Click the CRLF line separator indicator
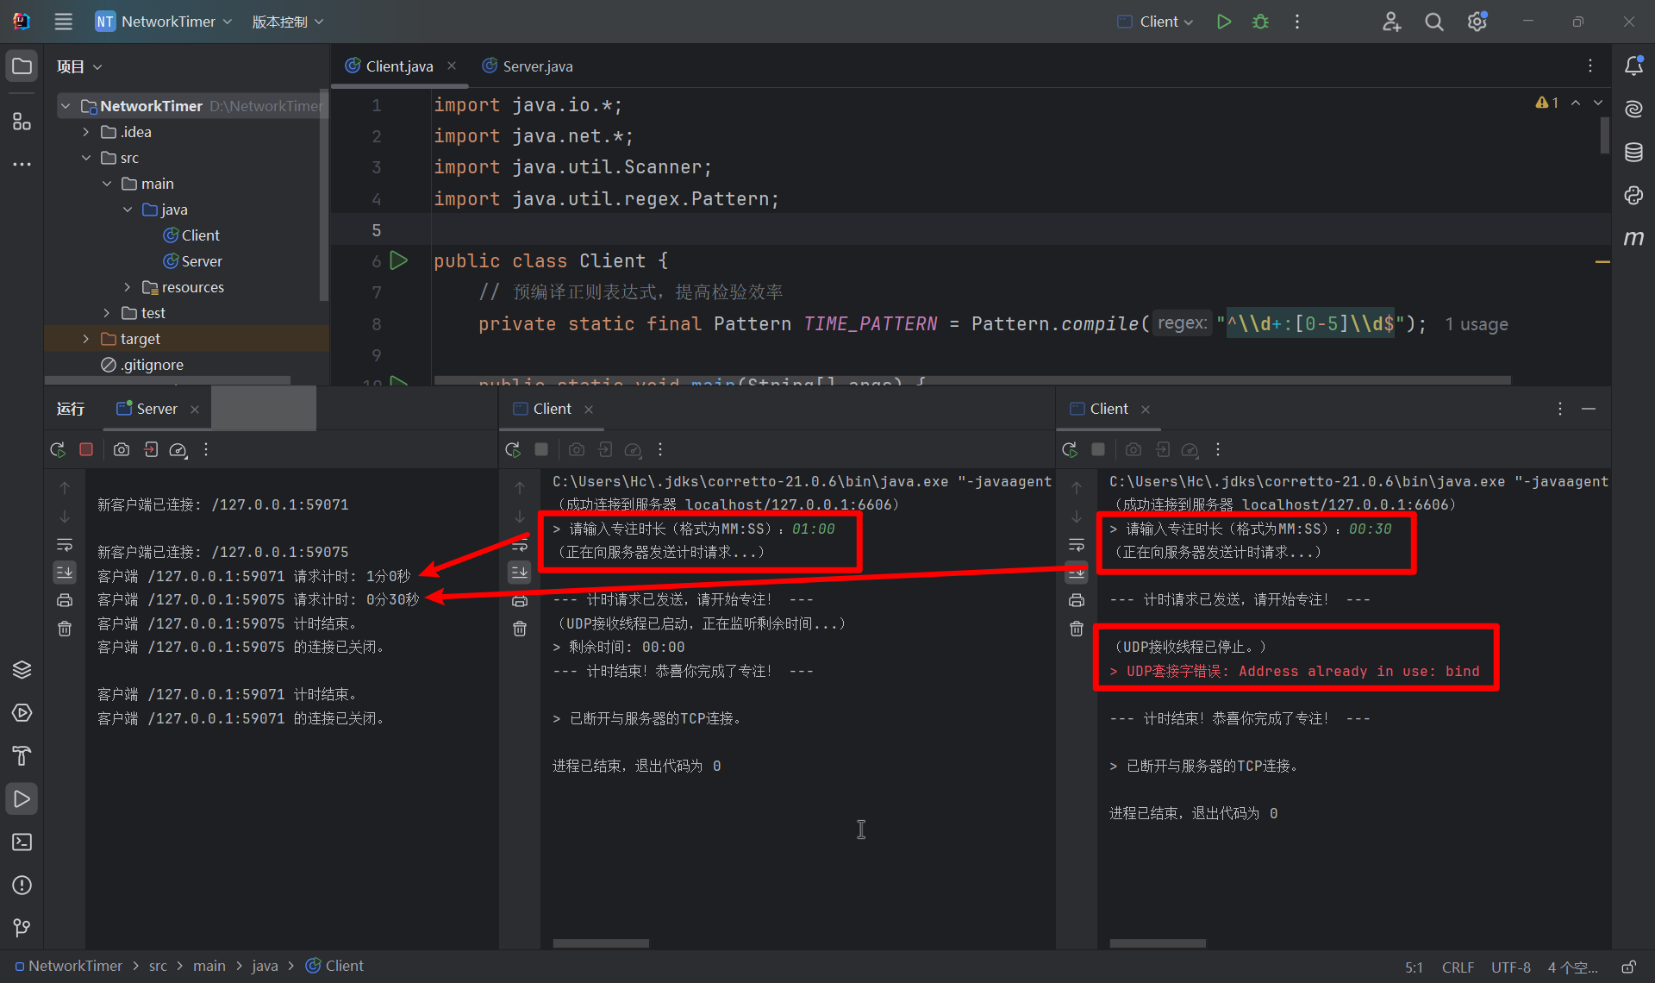Viewport: 1655px width, 983px height. 1458,967
